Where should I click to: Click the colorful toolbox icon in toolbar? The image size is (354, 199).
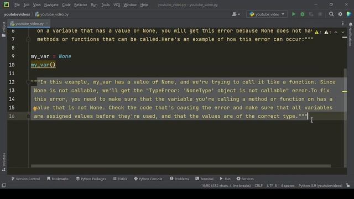point(349,14)
